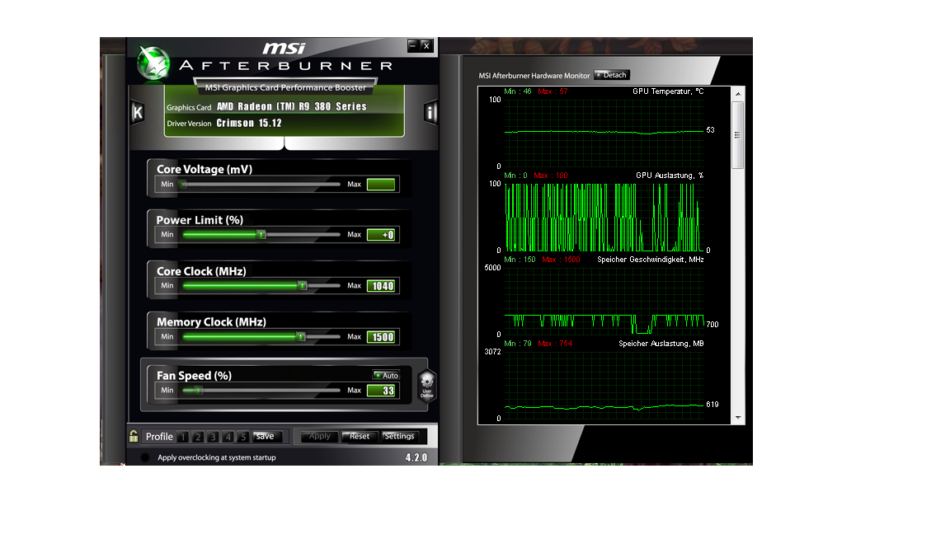Click the Core Clock slider handle

pos(302,286)
